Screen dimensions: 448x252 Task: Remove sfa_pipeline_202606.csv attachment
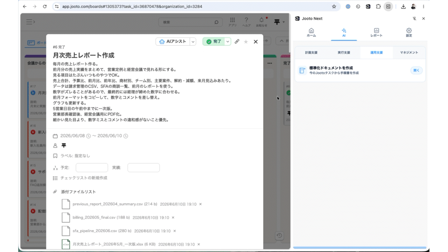(175, 231)
